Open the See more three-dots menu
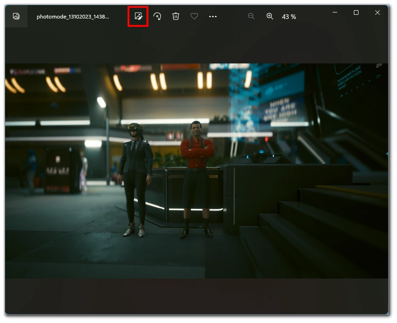The width and height of the screenshot is (397, 323). (213, 16)
